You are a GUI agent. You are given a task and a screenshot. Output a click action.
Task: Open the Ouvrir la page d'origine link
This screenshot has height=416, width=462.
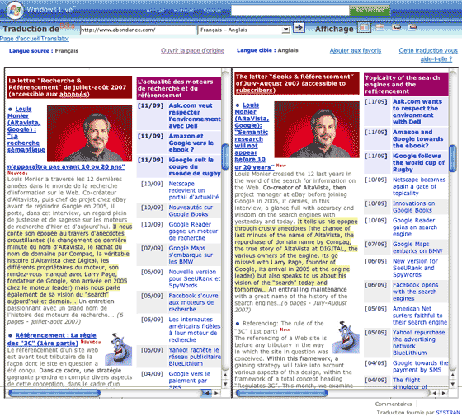193,50
